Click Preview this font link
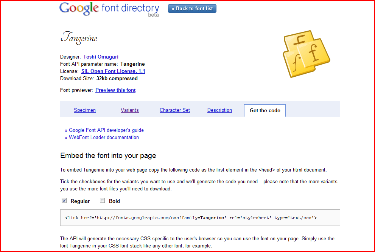The width and height of the screenshot is (375, 252). pyautogui.click(x=115, y=90)
